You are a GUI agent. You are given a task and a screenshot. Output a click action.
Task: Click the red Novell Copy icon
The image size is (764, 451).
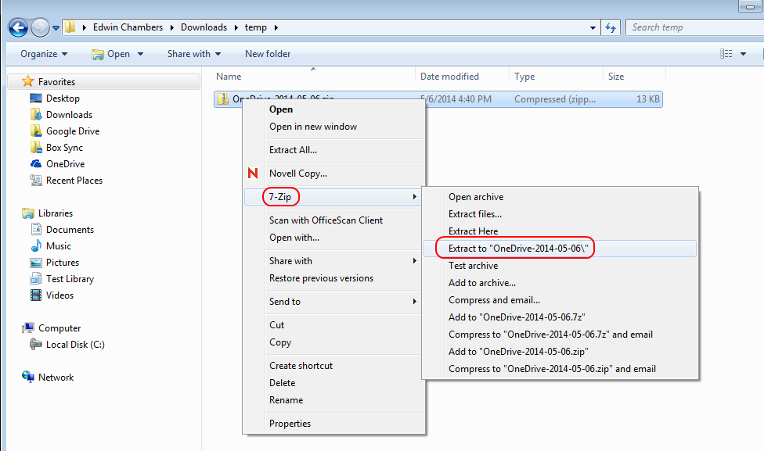[254, 174]
